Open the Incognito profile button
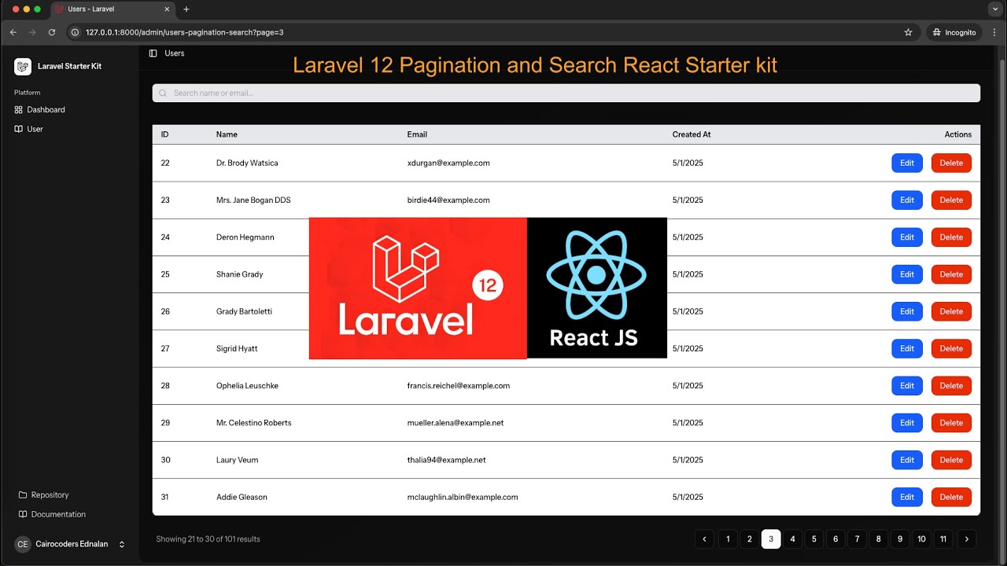The height and width of the screenshot is (566, 1007). pos(954,32)
